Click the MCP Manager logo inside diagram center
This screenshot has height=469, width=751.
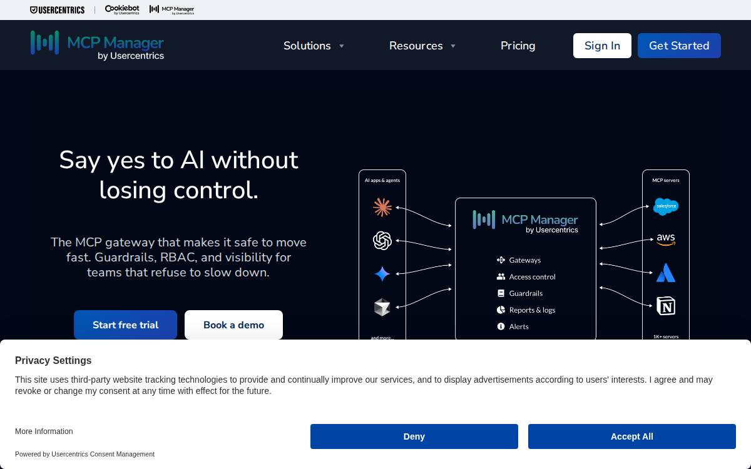tap(525, 222)
